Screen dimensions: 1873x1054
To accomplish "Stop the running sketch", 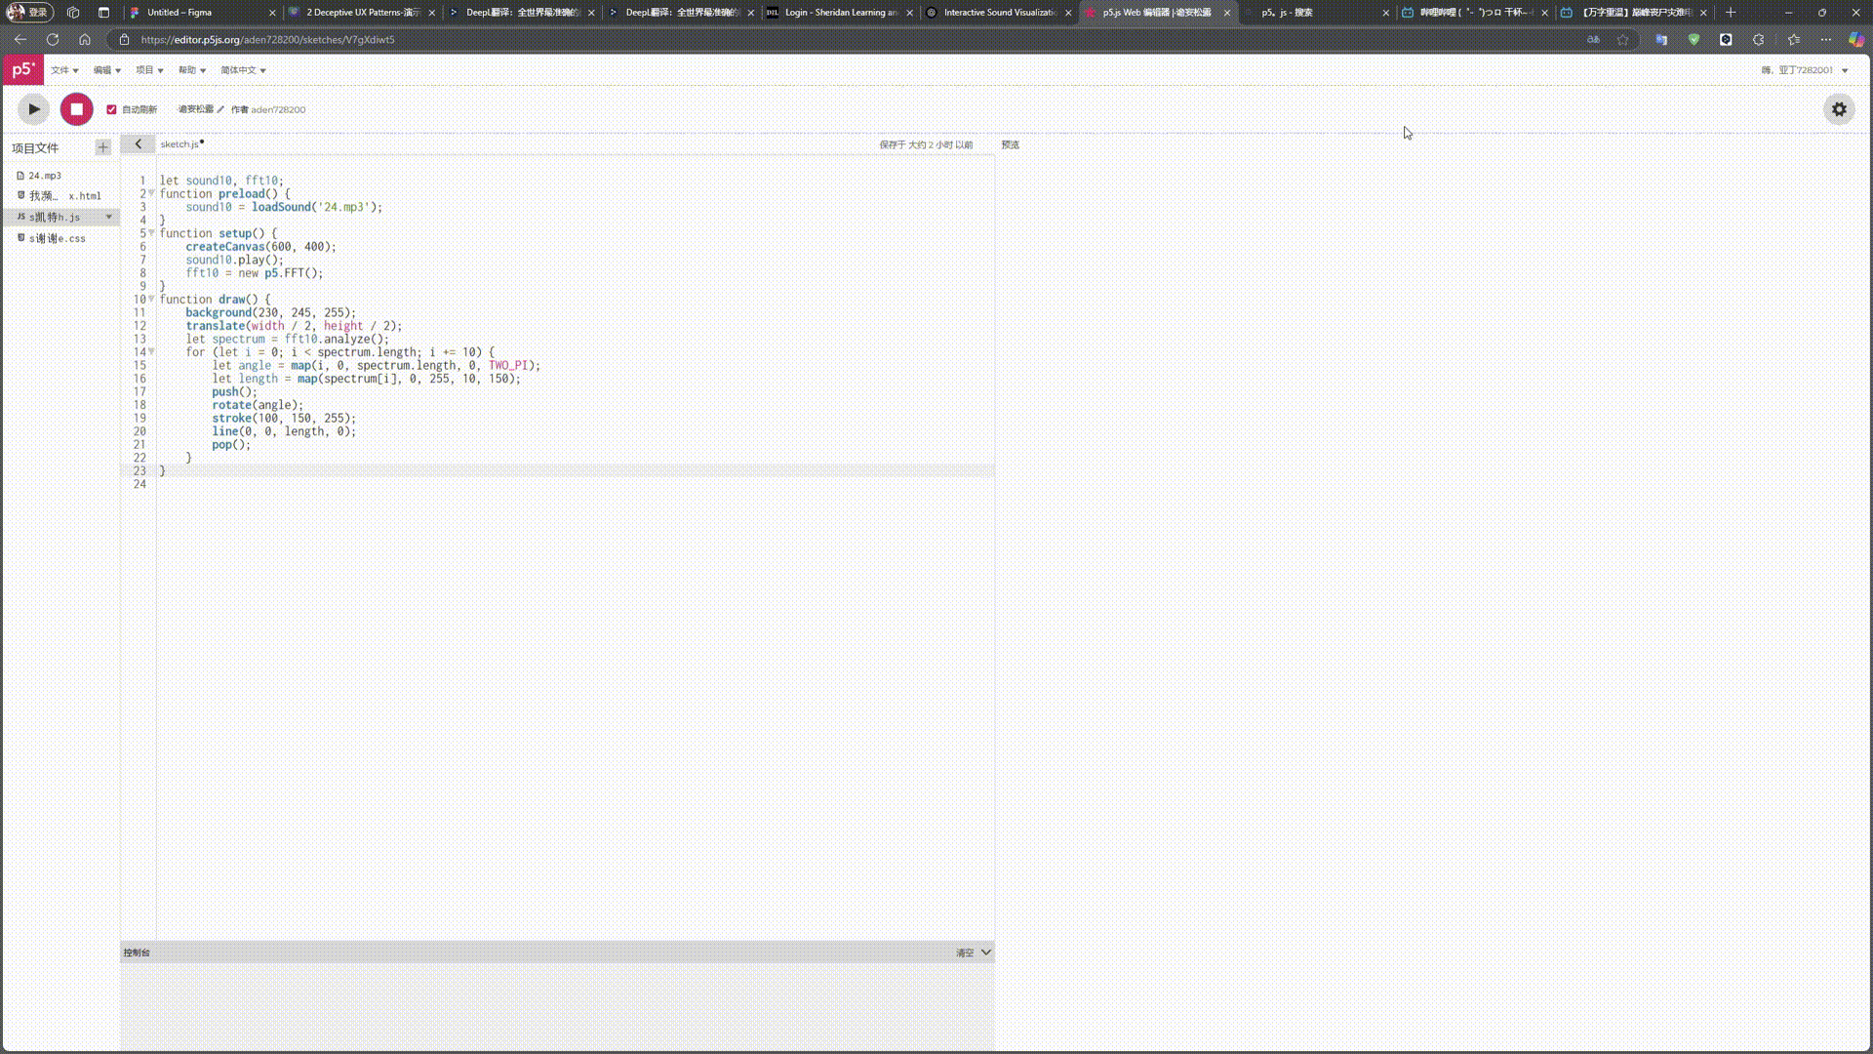I will pos(76,109).
